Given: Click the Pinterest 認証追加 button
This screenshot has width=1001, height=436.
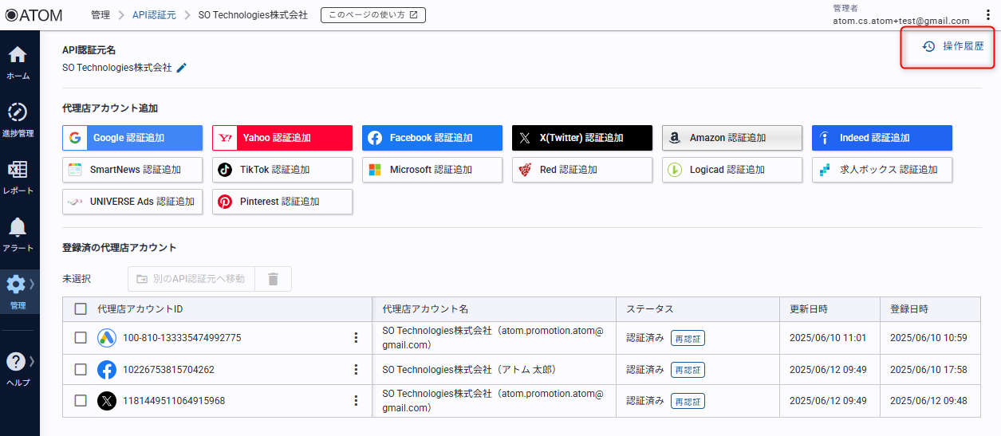Looking at the screenshot, I should tap(282, 202).
